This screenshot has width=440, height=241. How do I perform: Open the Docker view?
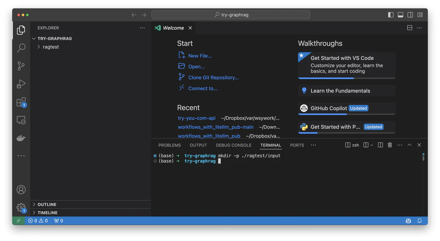click(x=21, y=138)
